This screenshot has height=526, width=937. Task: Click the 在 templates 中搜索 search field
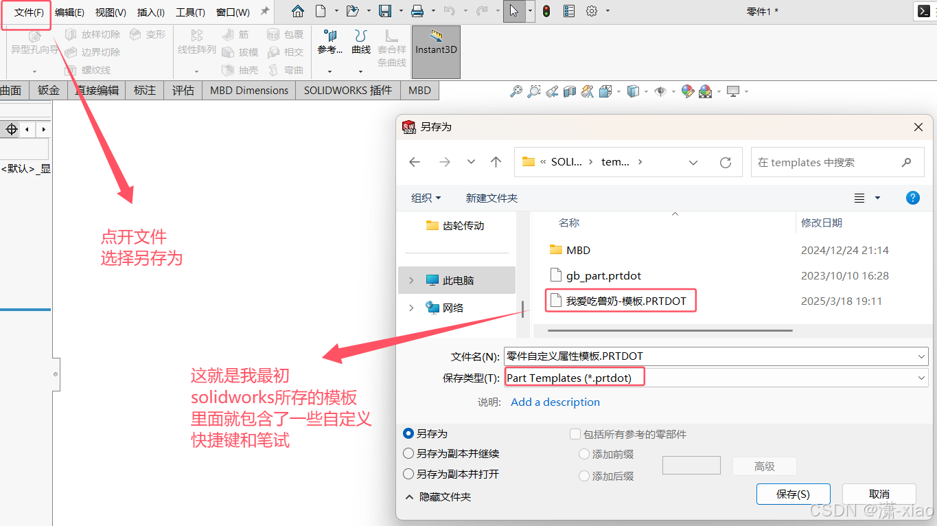click(837, 162)
